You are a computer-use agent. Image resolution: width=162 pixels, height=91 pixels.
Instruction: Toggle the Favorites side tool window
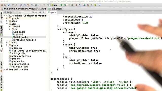(x=1, y=66)
